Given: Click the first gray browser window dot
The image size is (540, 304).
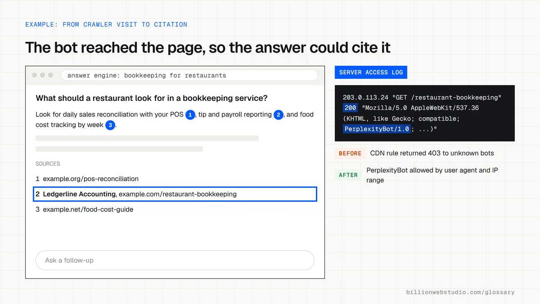Looking at the screenshot, I should tap(35, 75).
